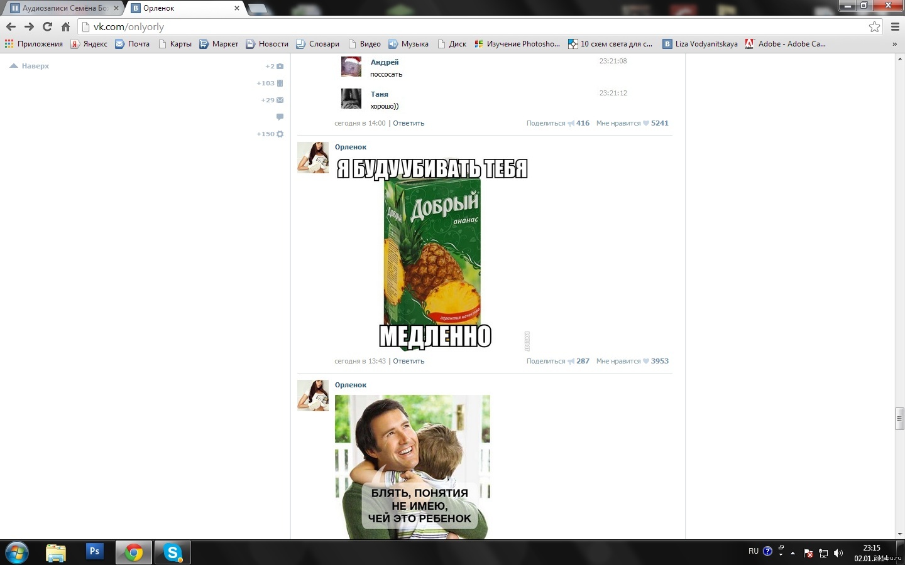Open the Яндекс bookmark
This screenshot has width=905, height=565.
[89, 44]
